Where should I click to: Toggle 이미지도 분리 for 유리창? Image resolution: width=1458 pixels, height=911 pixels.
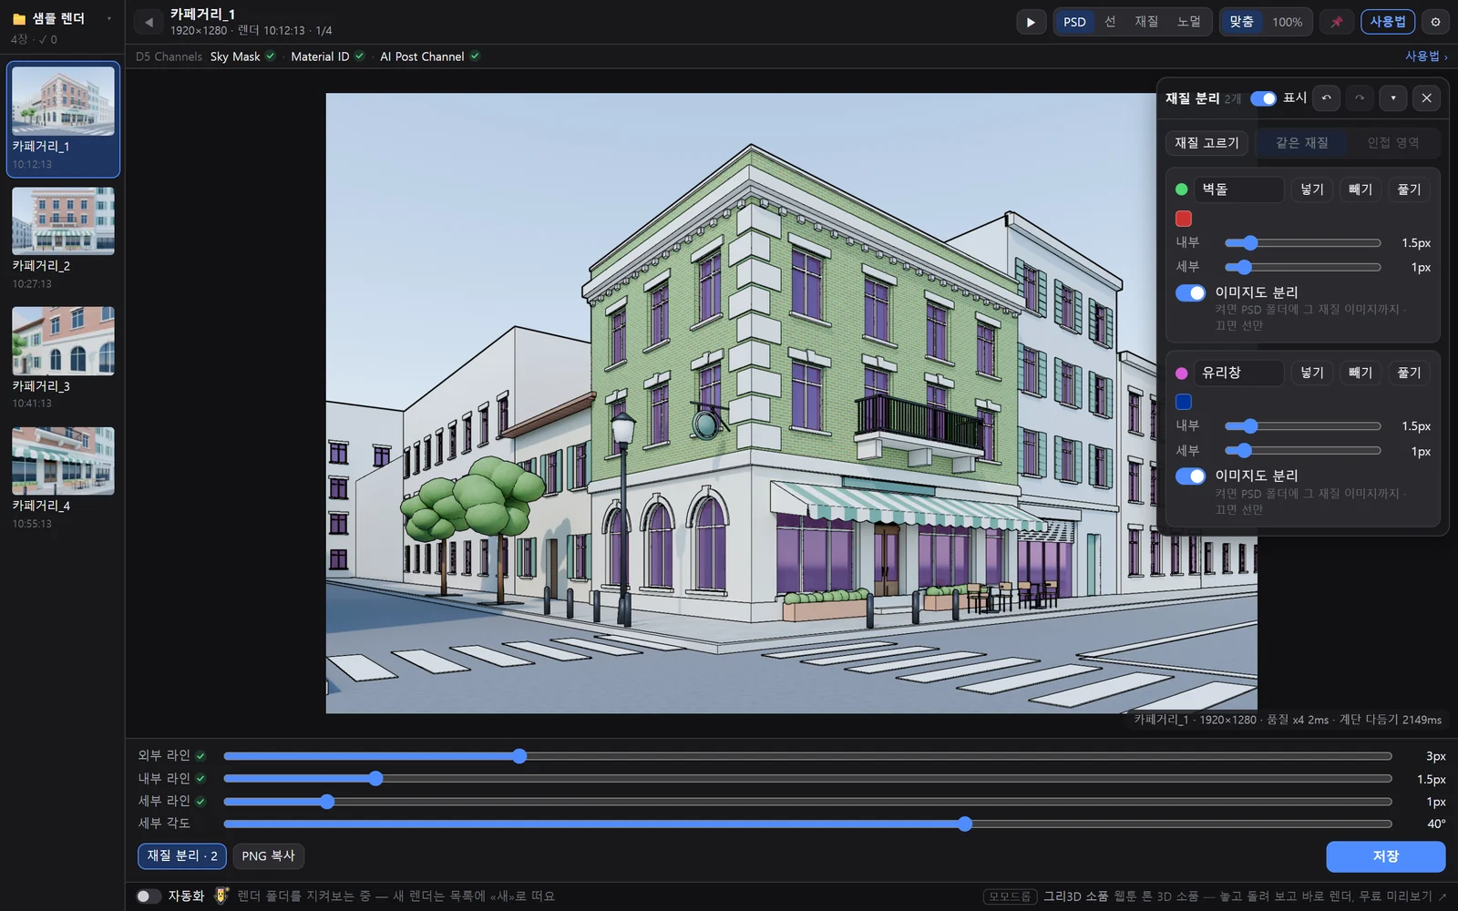1190,476
